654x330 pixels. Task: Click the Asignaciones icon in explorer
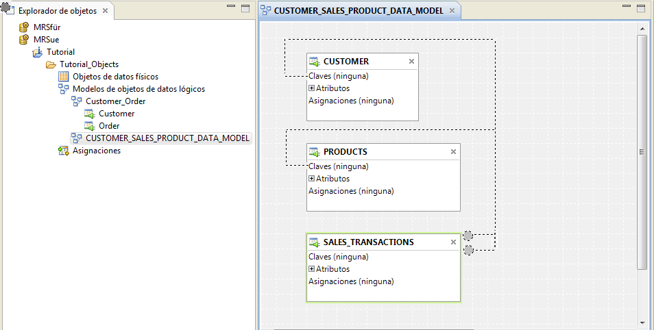[63, 151]
